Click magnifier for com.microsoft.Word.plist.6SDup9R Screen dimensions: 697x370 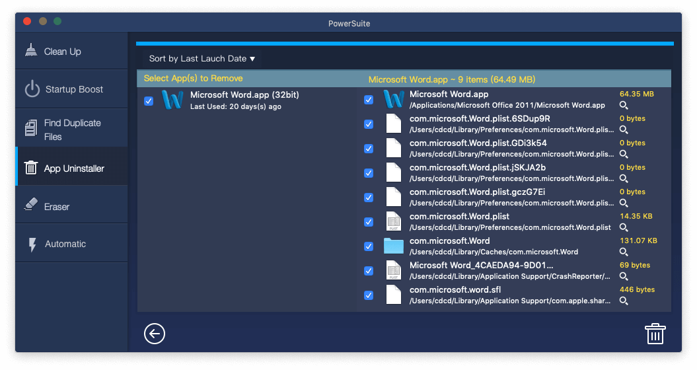click(624, 130)
